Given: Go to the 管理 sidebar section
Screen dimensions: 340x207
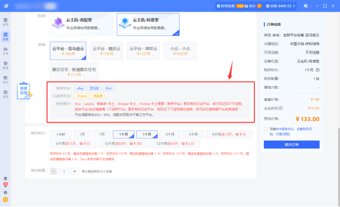Looking at the screenshot, I should (x=6, y=65).
